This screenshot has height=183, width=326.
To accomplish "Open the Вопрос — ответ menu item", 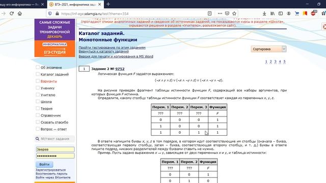I will pos(53,129).
